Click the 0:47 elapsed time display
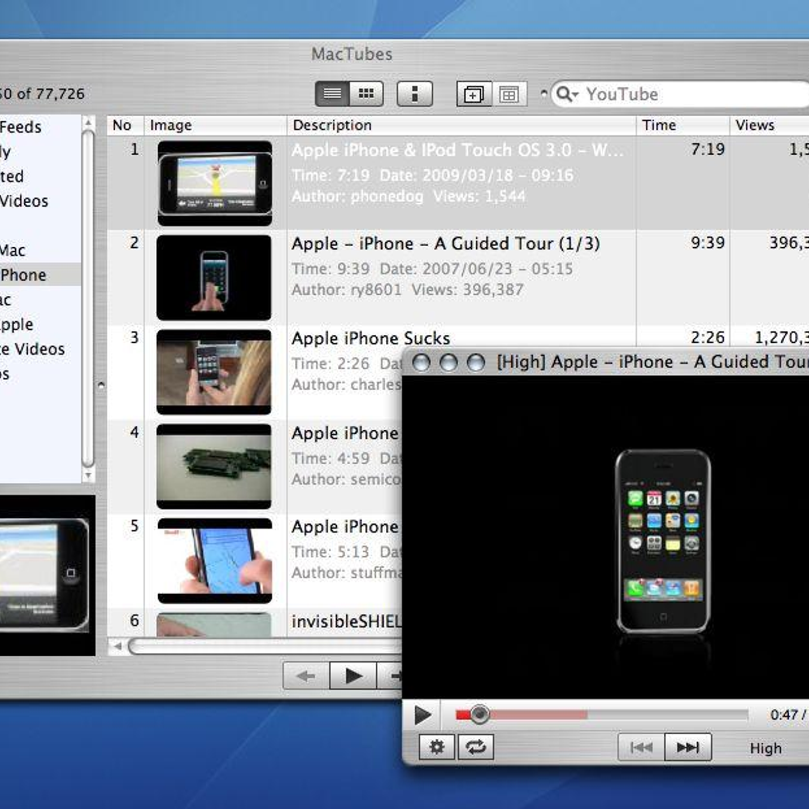809x809 pixels. [784, 714]
